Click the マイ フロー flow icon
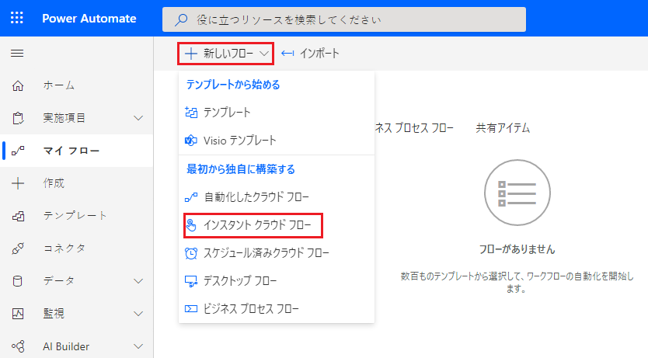Viewport: 648px width, 358px height. click(18, 151)
